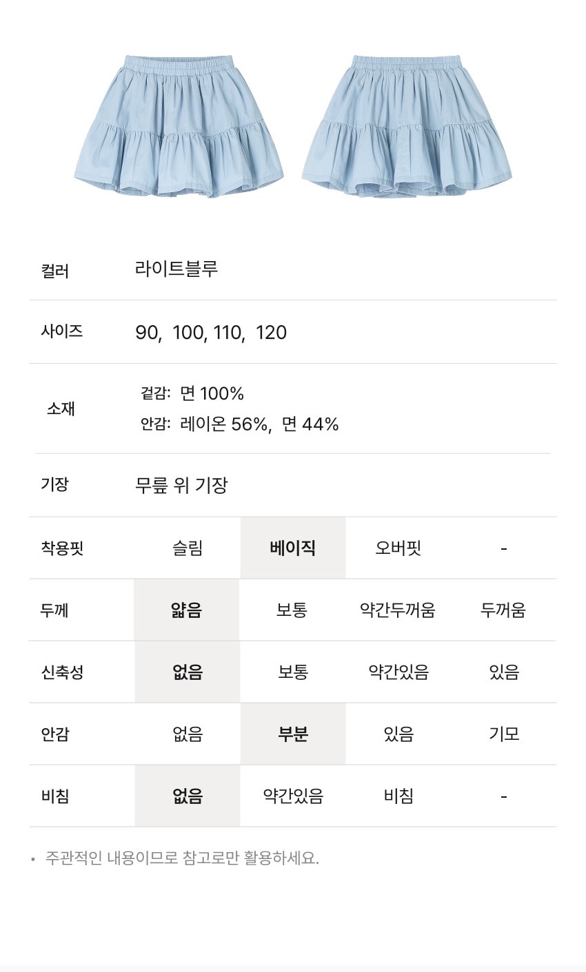Pick 두꺼움 in the 두께 row
Image resolution: width=586 pixels, height=972 pixels.
point(503,610)
